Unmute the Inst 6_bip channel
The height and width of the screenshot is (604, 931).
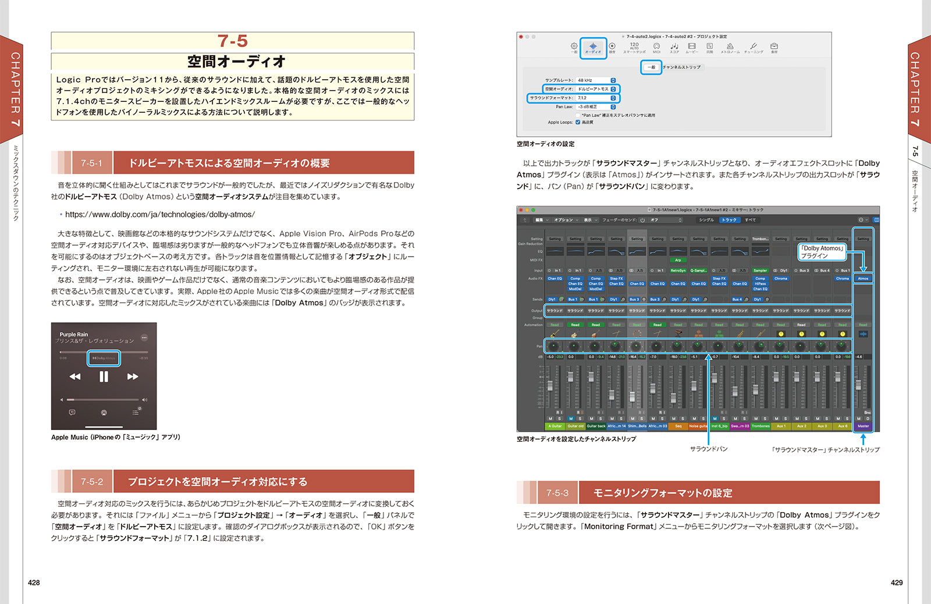click(715, 418)
